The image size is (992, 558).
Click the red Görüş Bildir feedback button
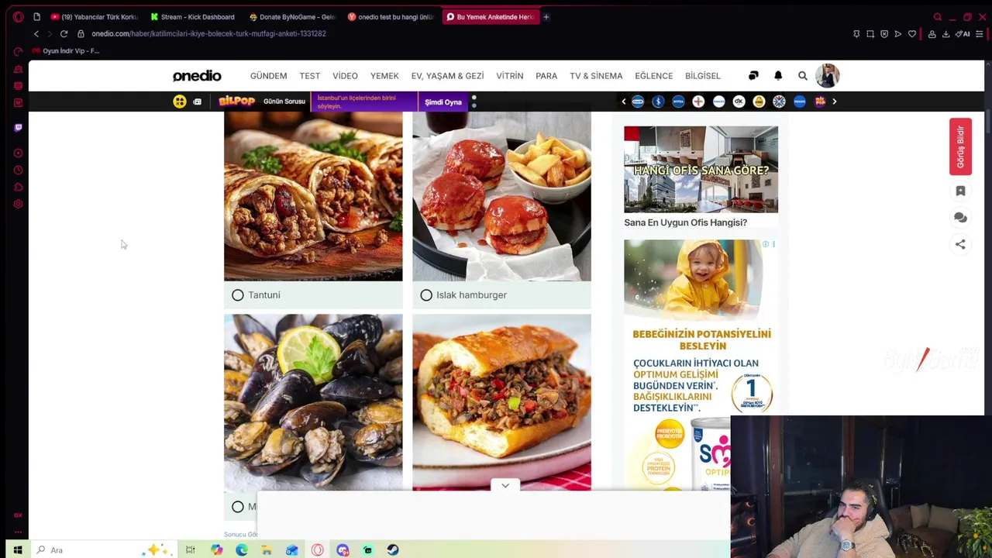pyautogui.click(x=960, y=146)
